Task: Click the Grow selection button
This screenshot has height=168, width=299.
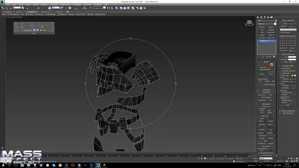Action: pos(271,74)
